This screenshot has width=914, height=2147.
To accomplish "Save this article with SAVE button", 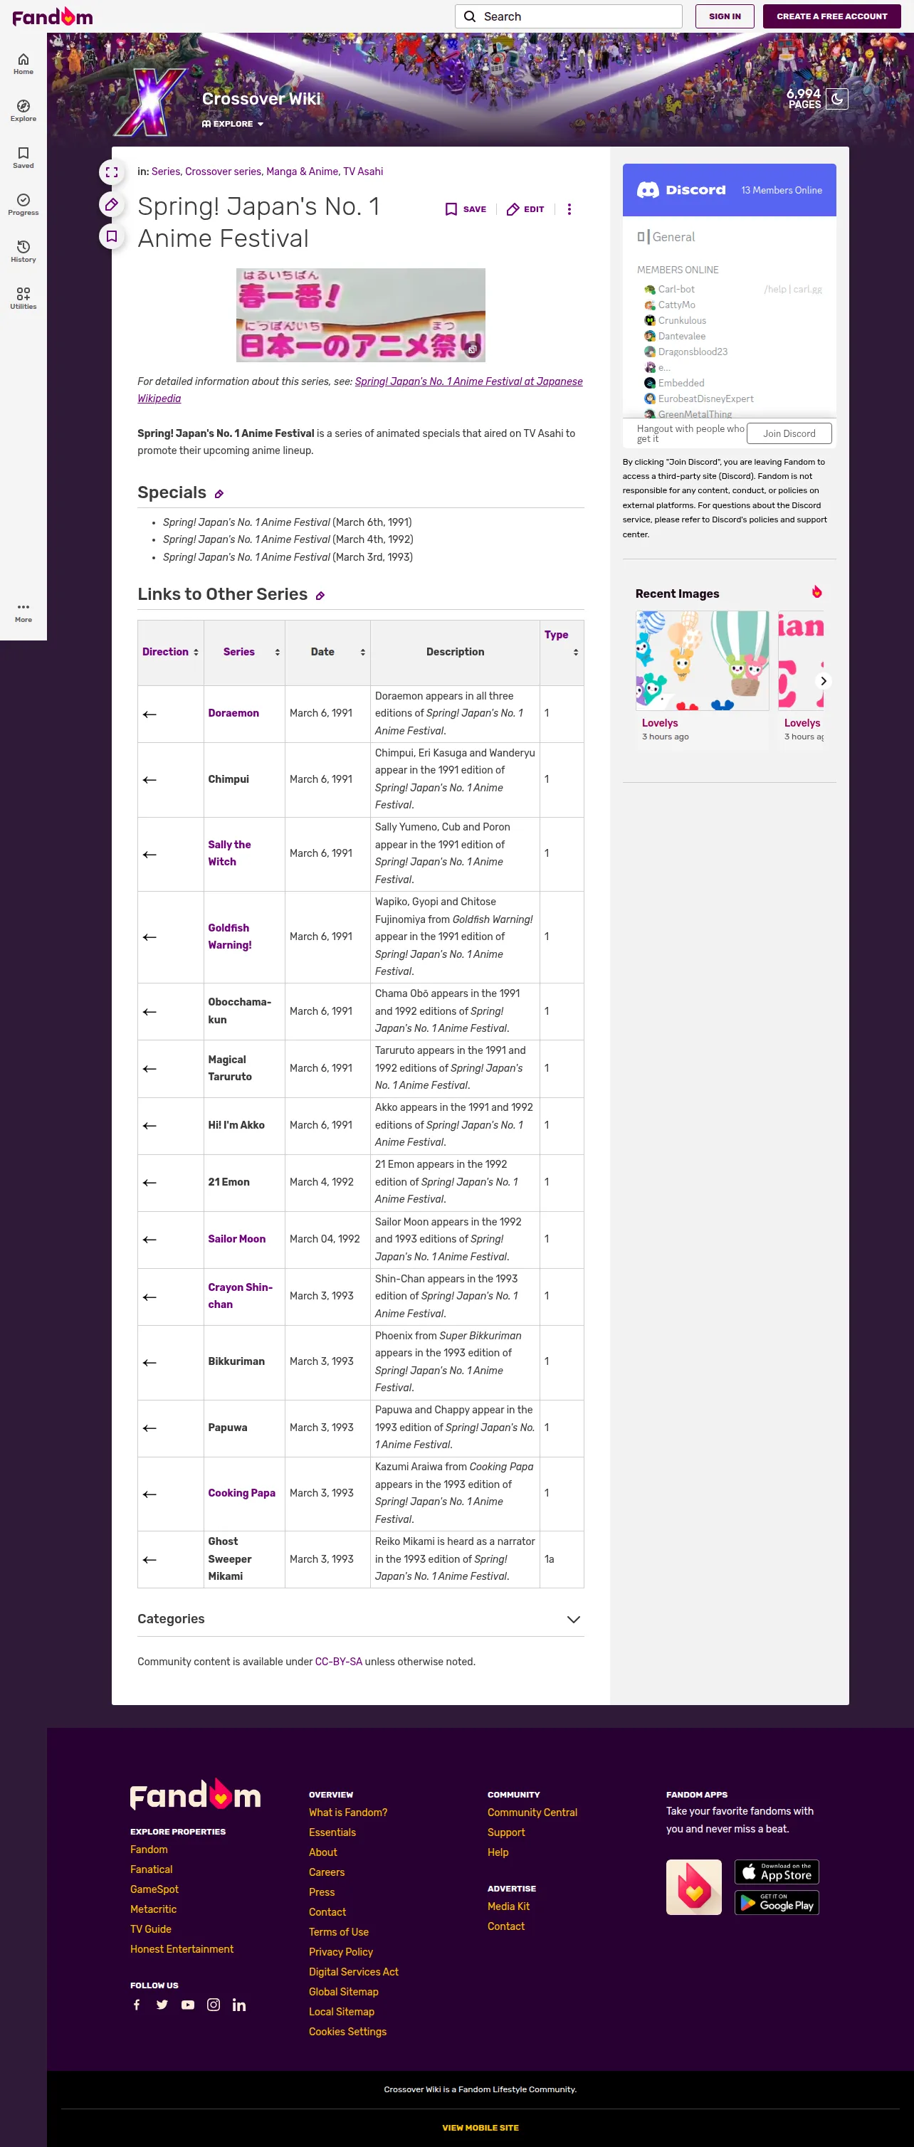I will [466, 209].
